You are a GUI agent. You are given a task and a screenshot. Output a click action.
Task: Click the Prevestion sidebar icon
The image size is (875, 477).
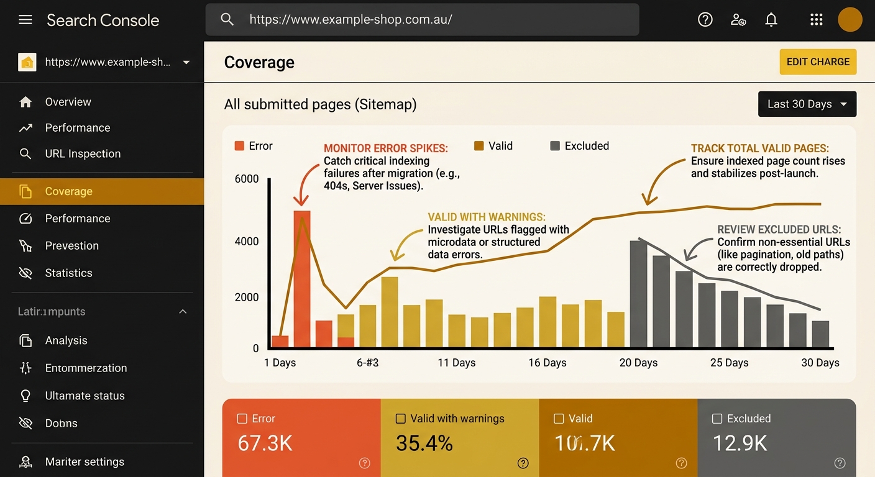coord(25,246)
